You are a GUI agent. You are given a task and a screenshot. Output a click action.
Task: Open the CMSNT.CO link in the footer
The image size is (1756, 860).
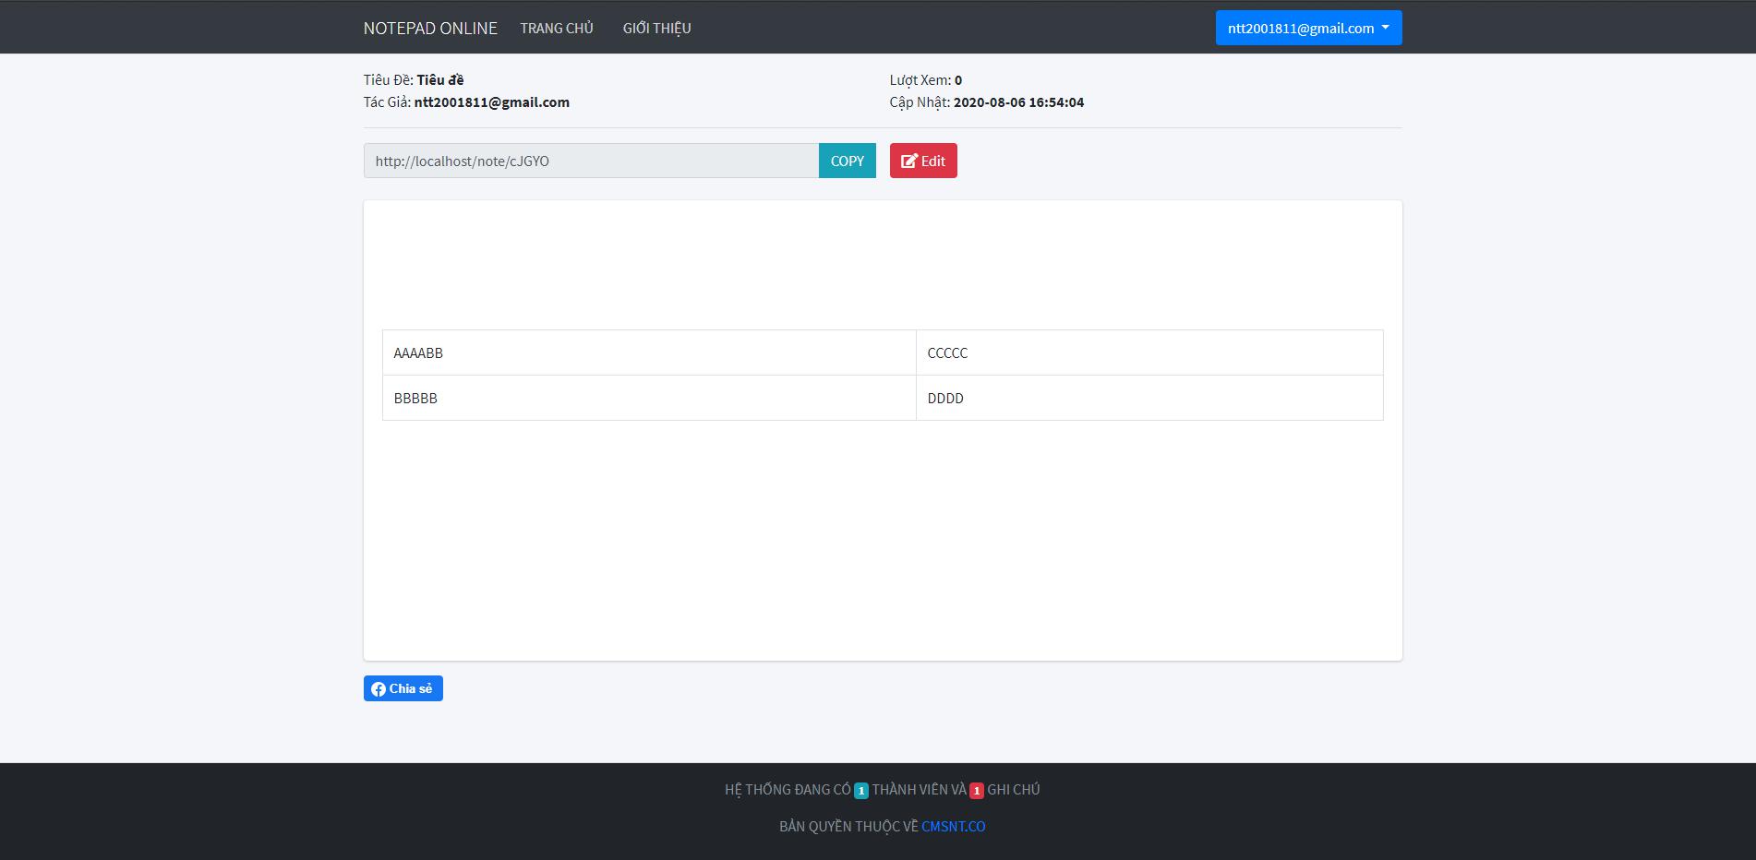click(x=955, y=826)
